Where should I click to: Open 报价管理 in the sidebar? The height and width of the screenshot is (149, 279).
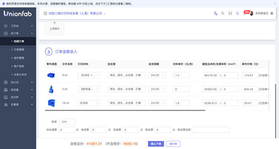pos(19,58)
